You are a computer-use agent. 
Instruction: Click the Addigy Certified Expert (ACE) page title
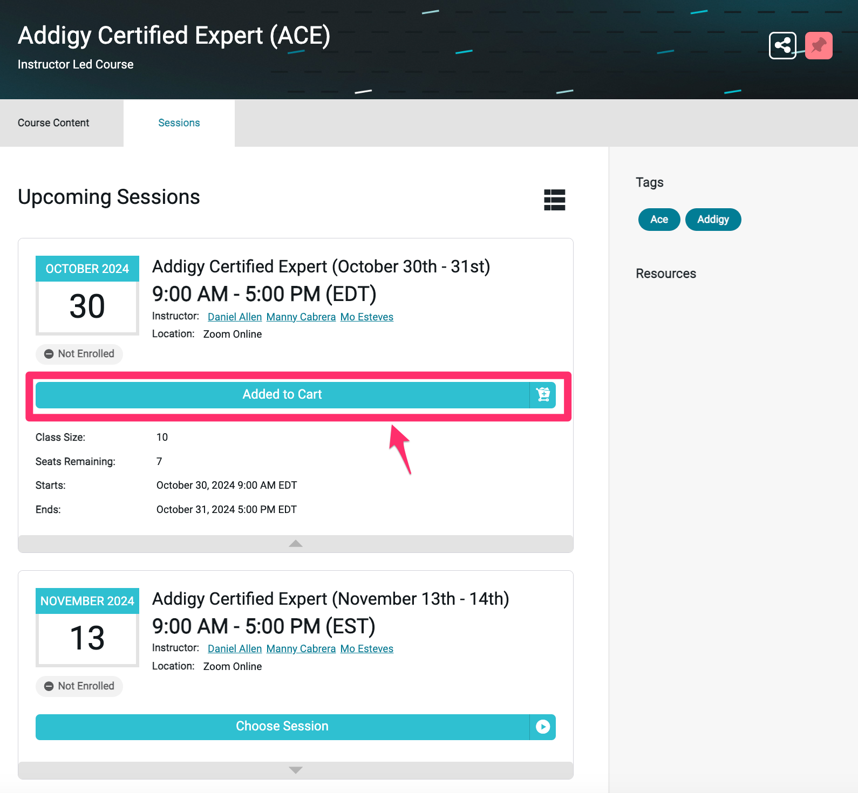click(174, 36)
